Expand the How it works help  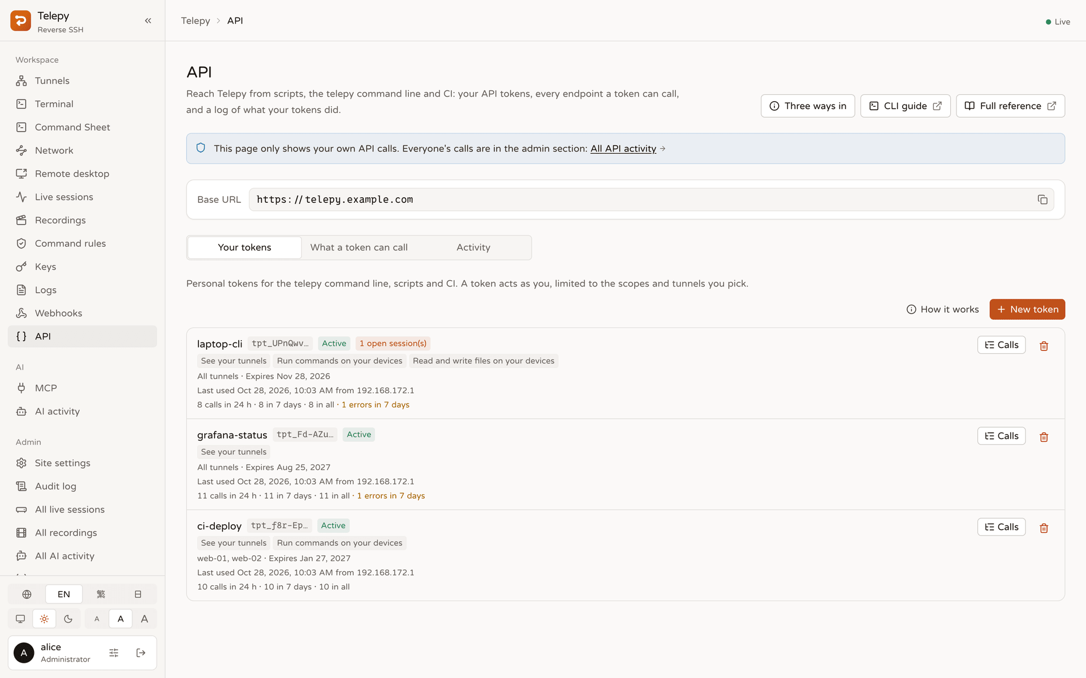point(942,309)
